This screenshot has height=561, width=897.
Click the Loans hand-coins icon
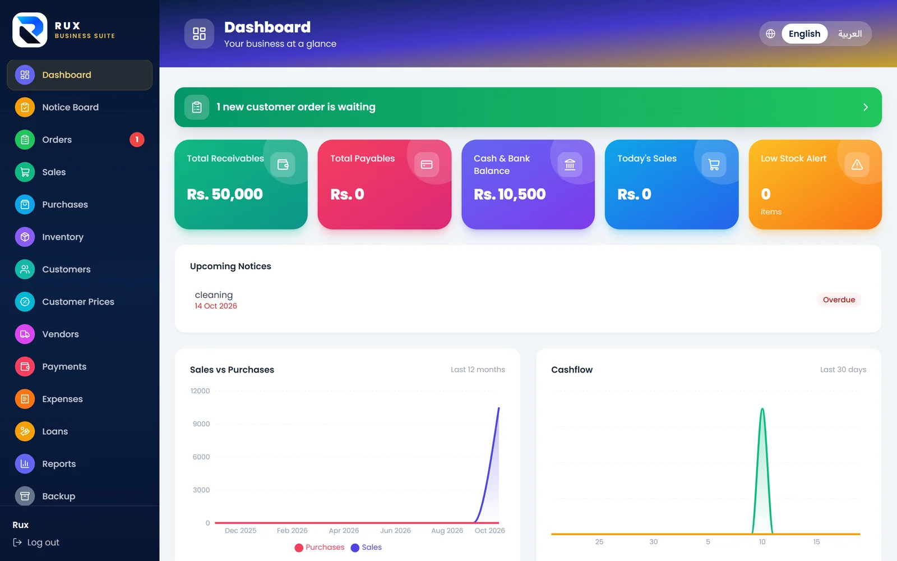[25, 431]
